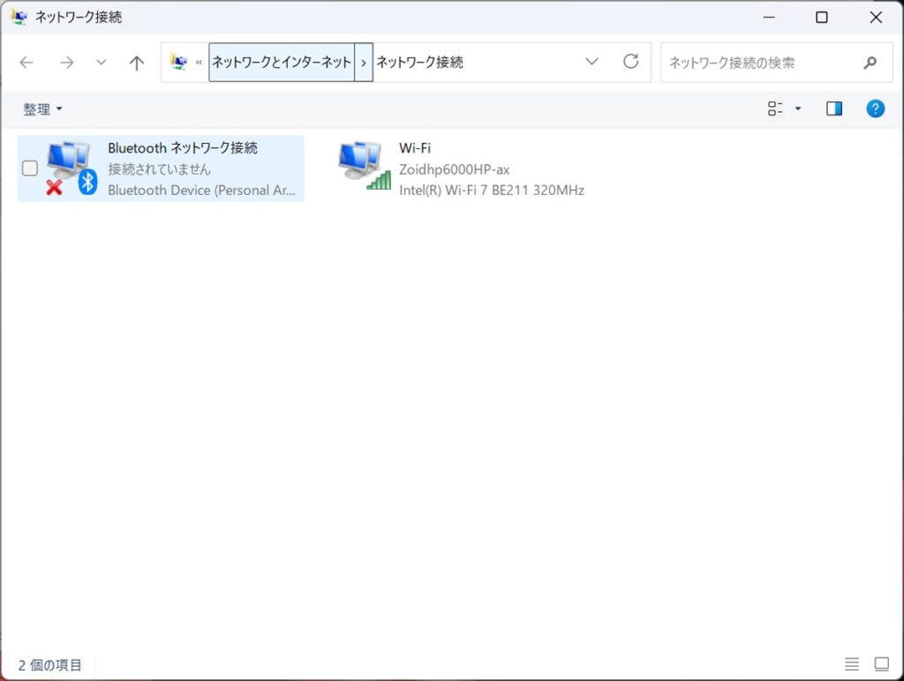Click the address bar control panel icon
Screen dimensions: 904x681
[x=178, y=62]
